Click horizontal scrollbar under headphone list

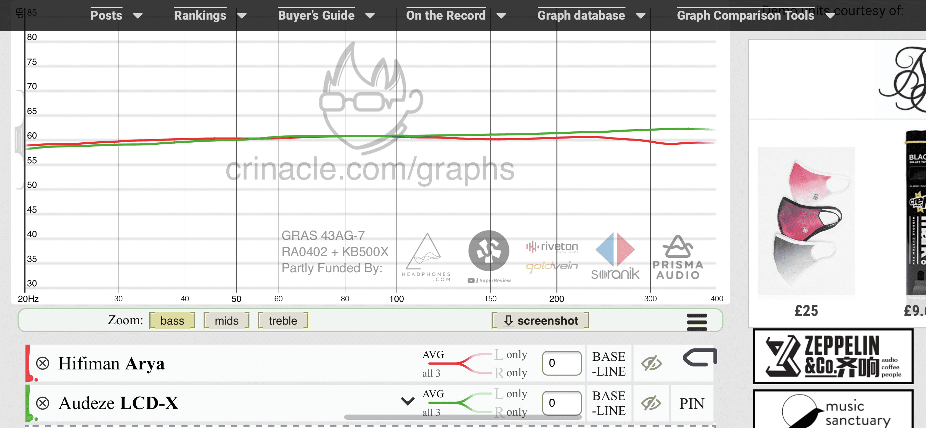pos(463,417)
